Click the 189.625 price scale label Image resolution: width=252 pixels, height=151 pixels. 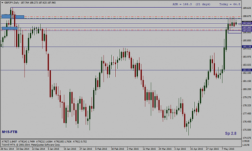pyautogui.click(x=247, y=8)
